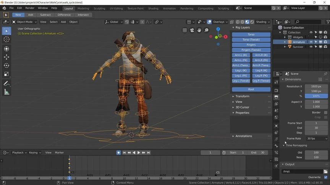
Task: Hide the Survivor object with eye icon
Action: click(x=311, y=47)
